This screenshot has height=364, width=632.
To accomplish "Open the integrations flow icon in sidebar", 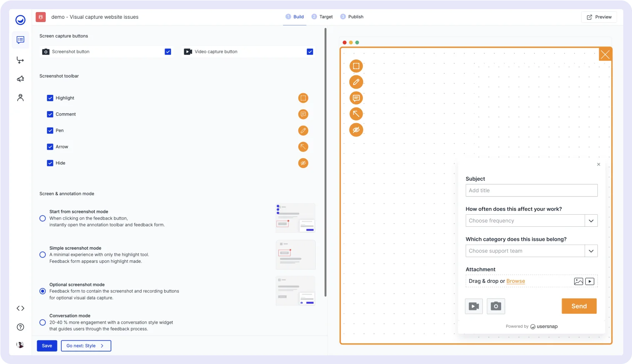I will click(20, 60).
